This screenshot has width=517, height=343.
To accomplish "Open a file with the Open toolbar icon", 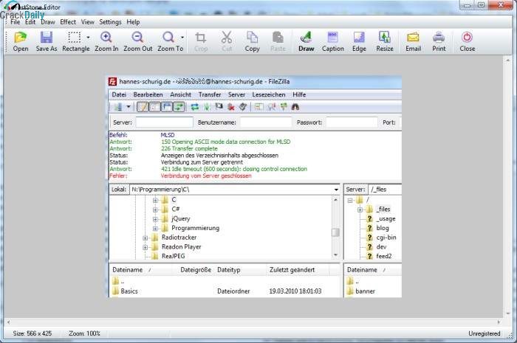I will click(21, 41).
